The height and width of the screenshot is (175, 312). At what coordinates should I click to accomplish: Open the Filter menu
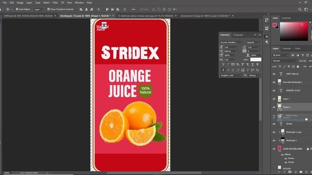tap(55, 3)
